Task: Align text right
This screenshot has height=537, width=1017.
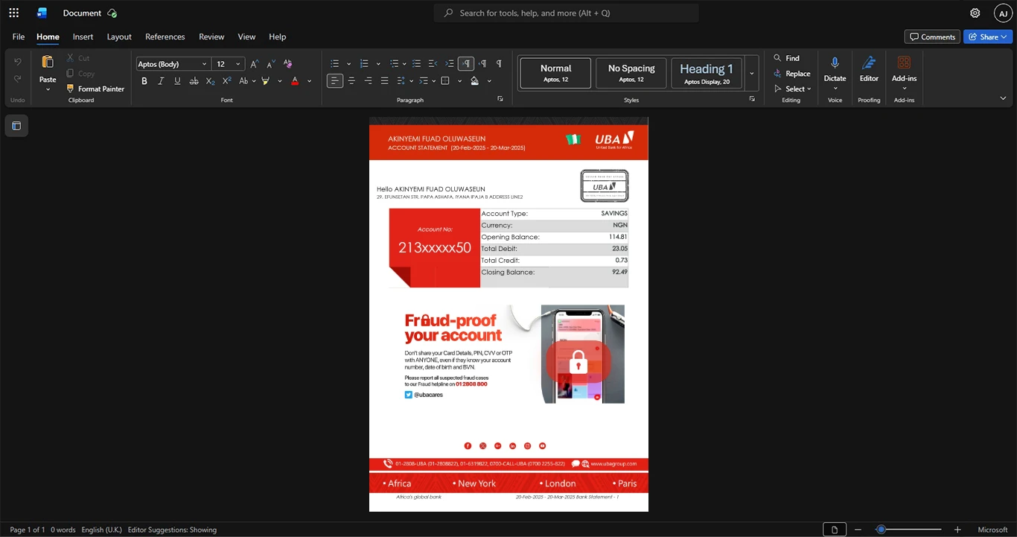Action: [368, 81]
